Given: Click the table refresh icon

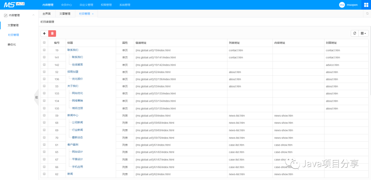Looking at the screenshot, I should pyautogui.click(x=355, y=33).
